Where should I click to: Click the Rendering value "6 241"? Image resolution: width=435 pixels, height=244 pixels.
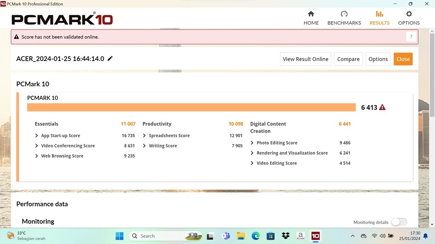(345, 153)
